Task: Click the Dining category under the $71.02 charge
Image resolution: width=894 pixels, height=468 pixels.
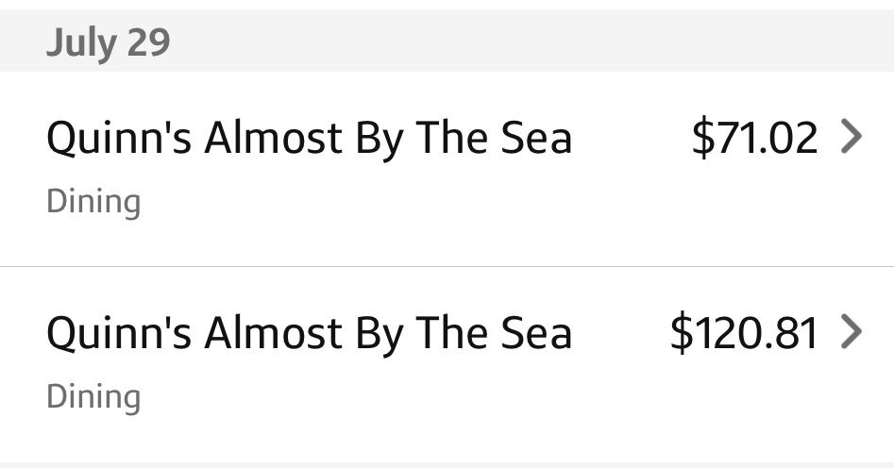Action: [x=93, y=202]
